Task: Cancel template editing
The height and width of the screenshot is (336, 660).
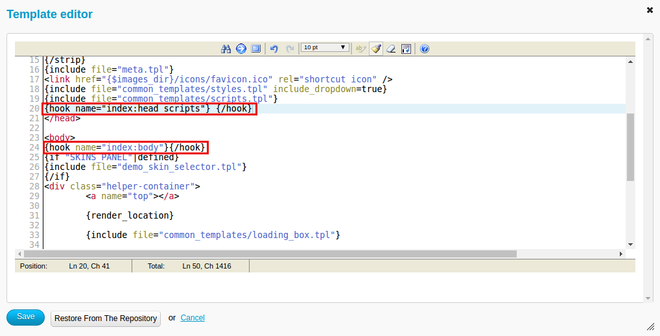Action: point(193,318)
